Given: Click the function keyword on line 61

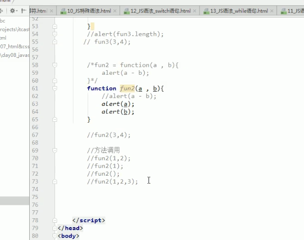Looking at the screenshot, I should (x=101, y=89).
